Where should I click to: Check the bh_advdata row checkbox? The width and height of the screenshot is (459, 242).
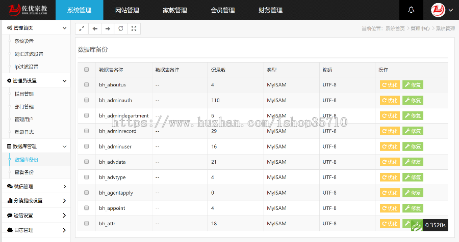(86, 162)
